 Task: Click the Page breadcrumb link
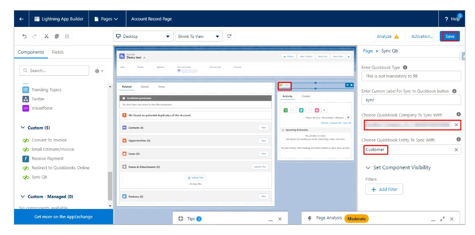point(368,51)
